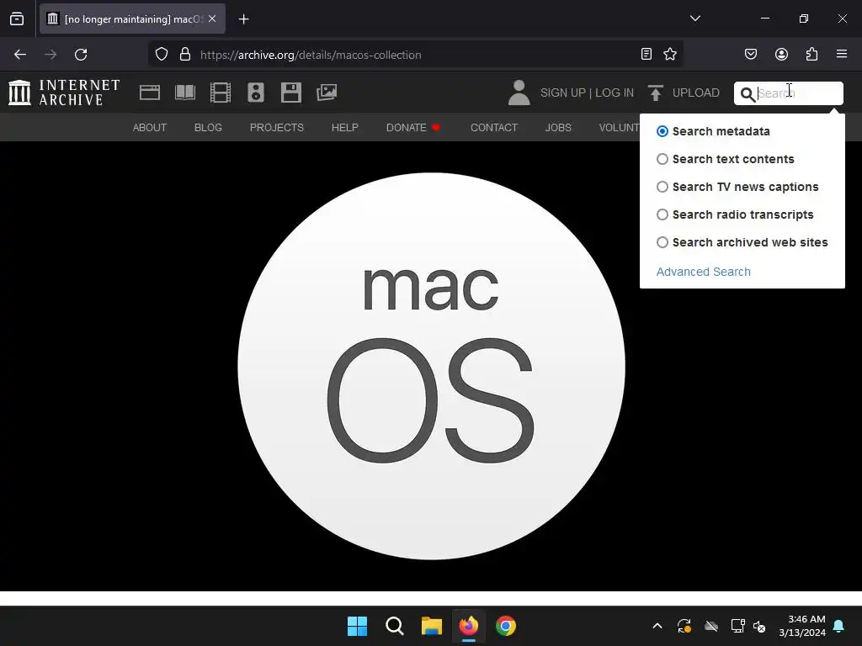Click the magnifier icon in search box

point(748,94)
